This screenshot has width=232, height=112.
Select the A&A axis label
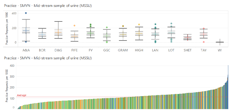(x=26, y=50)
